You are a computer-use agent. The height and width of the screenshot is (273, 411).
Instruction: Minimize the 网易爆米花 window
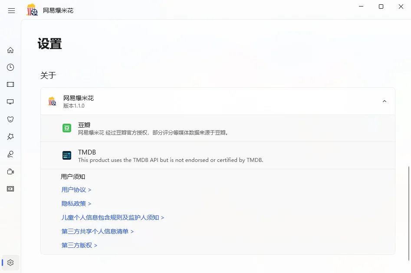[361, 7]
